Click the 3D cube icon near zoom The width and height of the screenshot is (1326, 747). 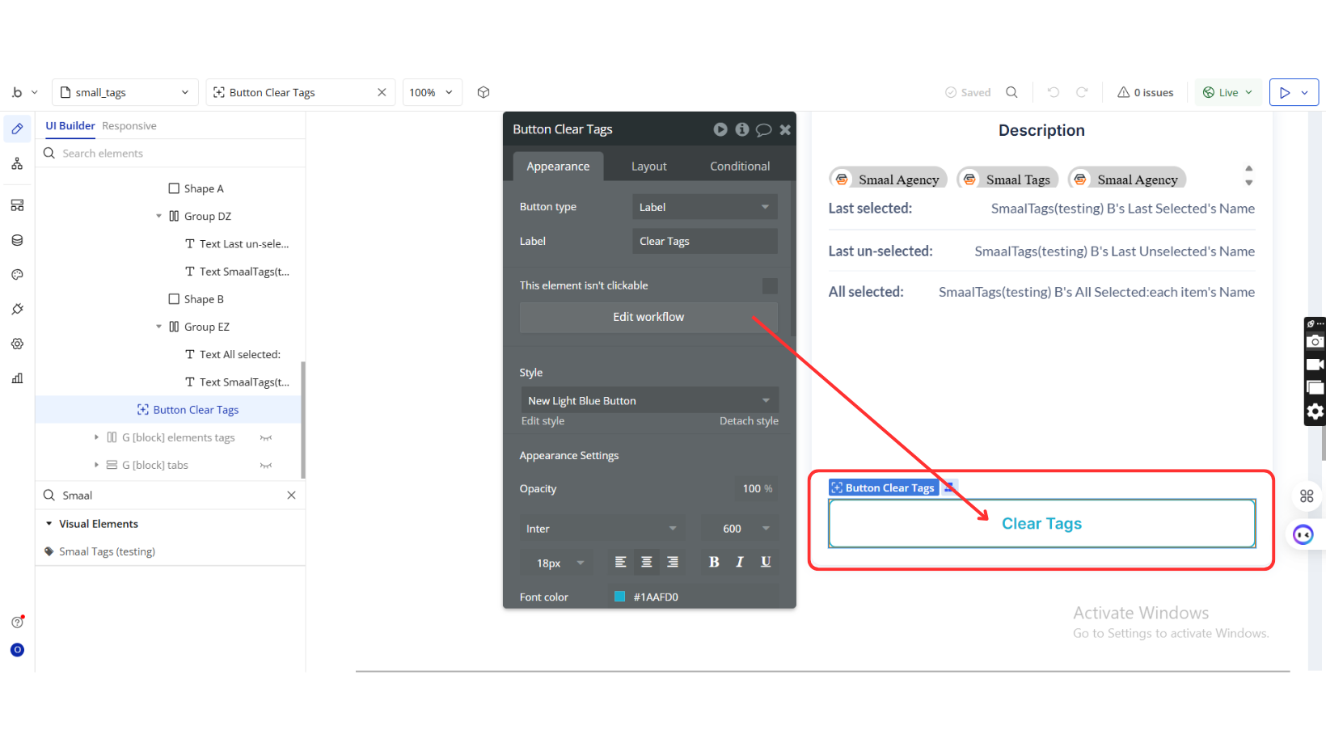[x=484, y=92]
